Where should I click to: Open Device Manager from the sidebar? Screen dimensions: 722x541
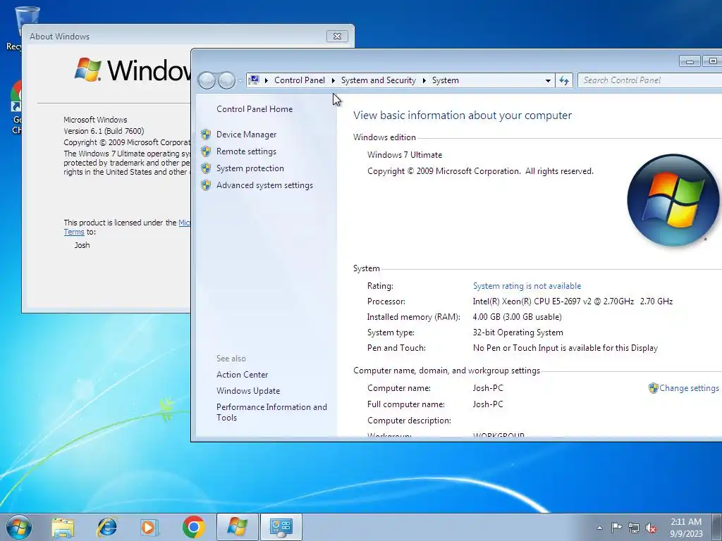coord(246,135)
